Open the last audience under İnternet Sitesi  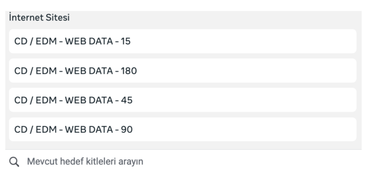[182, 129]
